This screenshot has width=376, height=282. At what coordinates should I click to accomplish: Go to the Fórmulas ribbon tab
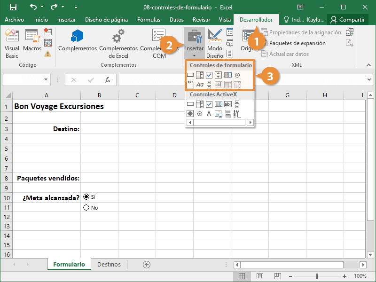coord(149,20)
